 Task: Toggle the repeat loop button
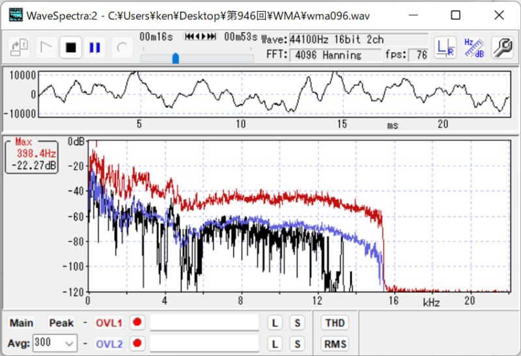click(x=122, y=48)
